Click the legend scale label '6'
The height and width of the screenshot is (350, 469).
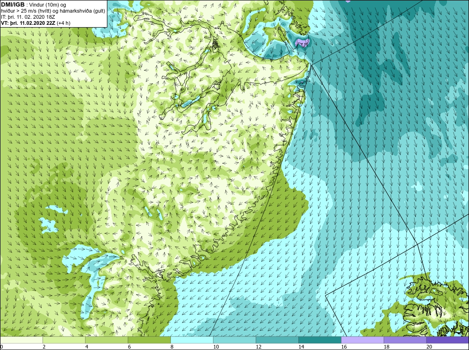point(129,347)
